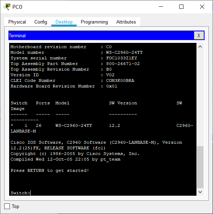The image size is (213, 214).
Task: Click the Copyright 1986-2005 Cisco Systems line
Action: point(75,154)
